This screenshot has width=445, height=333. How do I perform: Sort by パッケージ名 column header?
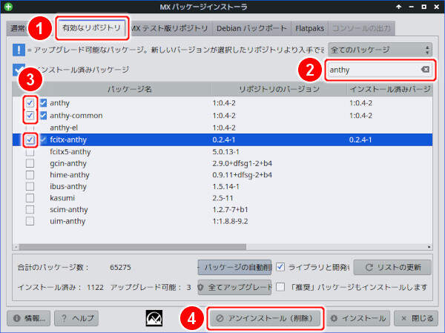[129, 89]
